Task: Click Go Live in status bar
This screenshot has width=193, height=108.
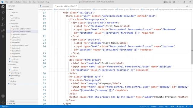Action: pos(180,106)
